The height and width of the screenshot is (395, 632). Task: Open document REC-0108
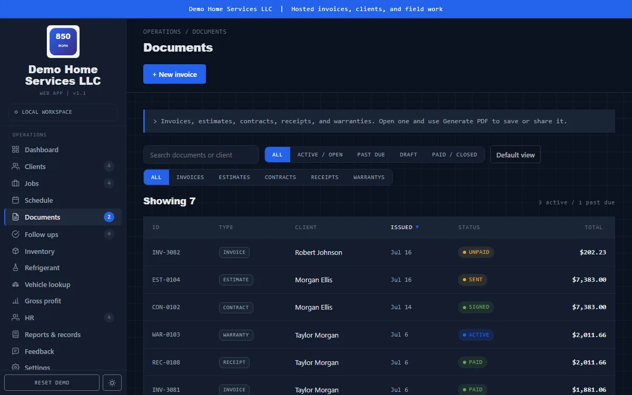coord(379,362)
